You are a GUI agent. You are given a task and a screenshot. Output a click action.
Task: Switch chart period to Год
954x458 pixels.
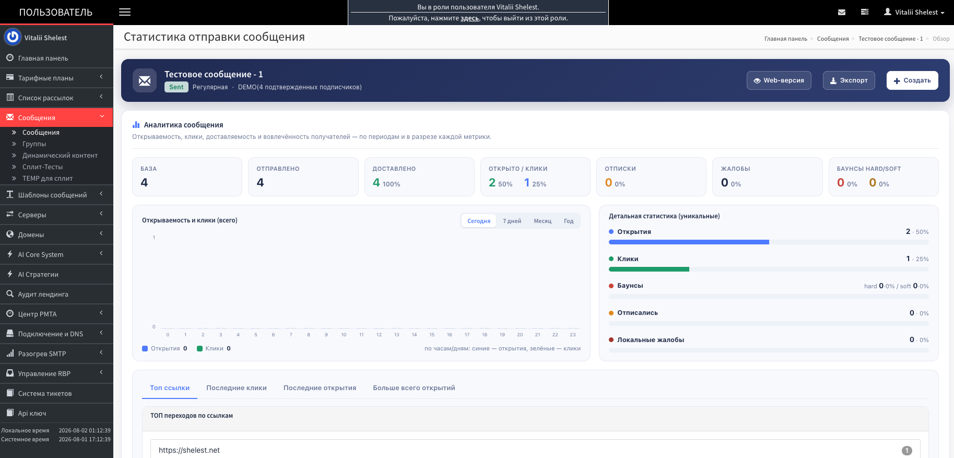(569, 221)
